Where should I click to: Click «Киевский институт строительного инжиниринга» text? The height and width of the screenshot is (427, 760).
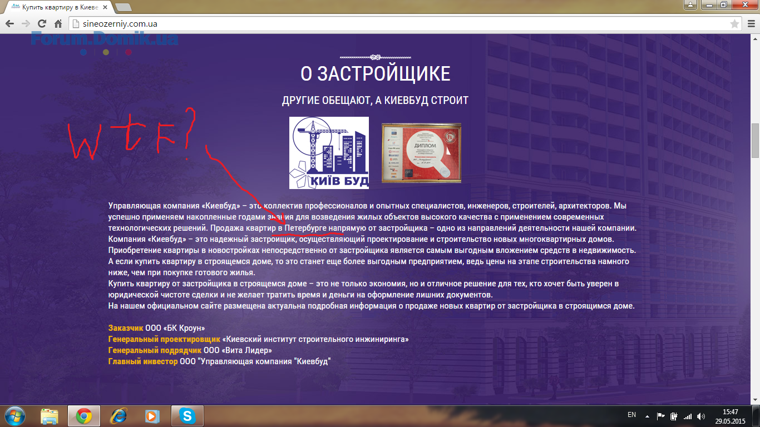(x=316, y=339)
